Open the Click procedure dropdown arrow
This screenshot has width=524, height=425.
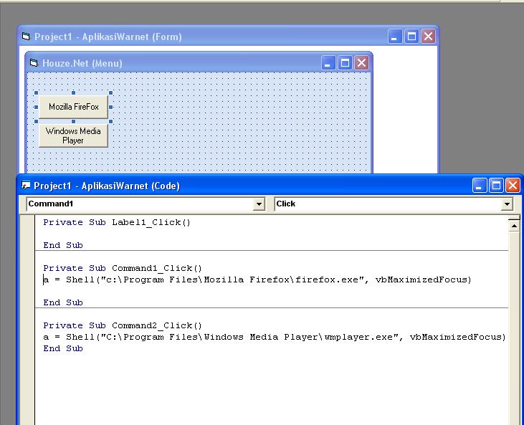point(507,204)
